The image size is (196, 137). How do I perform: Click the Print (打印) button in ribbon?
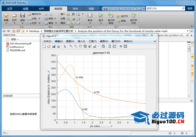32,23
